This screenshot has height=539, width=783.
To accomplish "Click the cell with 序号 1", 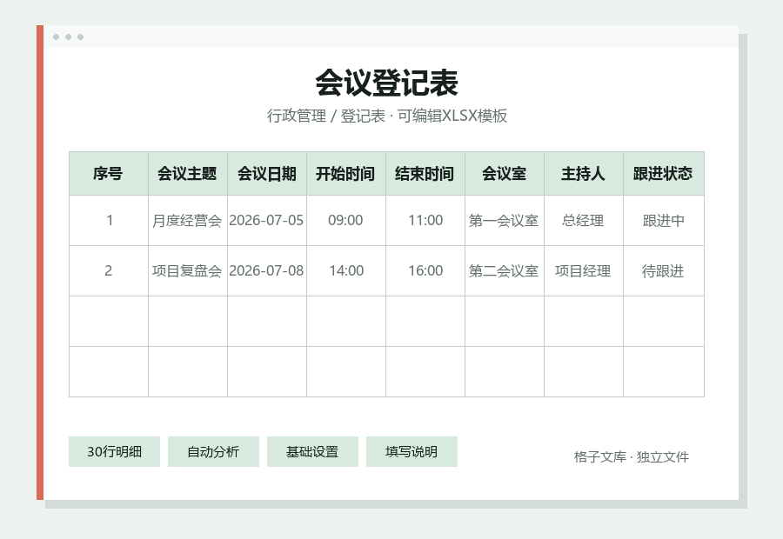I will pyautogui.click(x=109, y=220).
